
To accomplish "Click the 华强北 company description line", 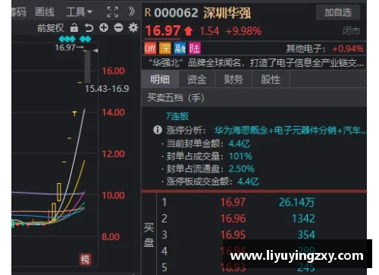I will 255,63.
